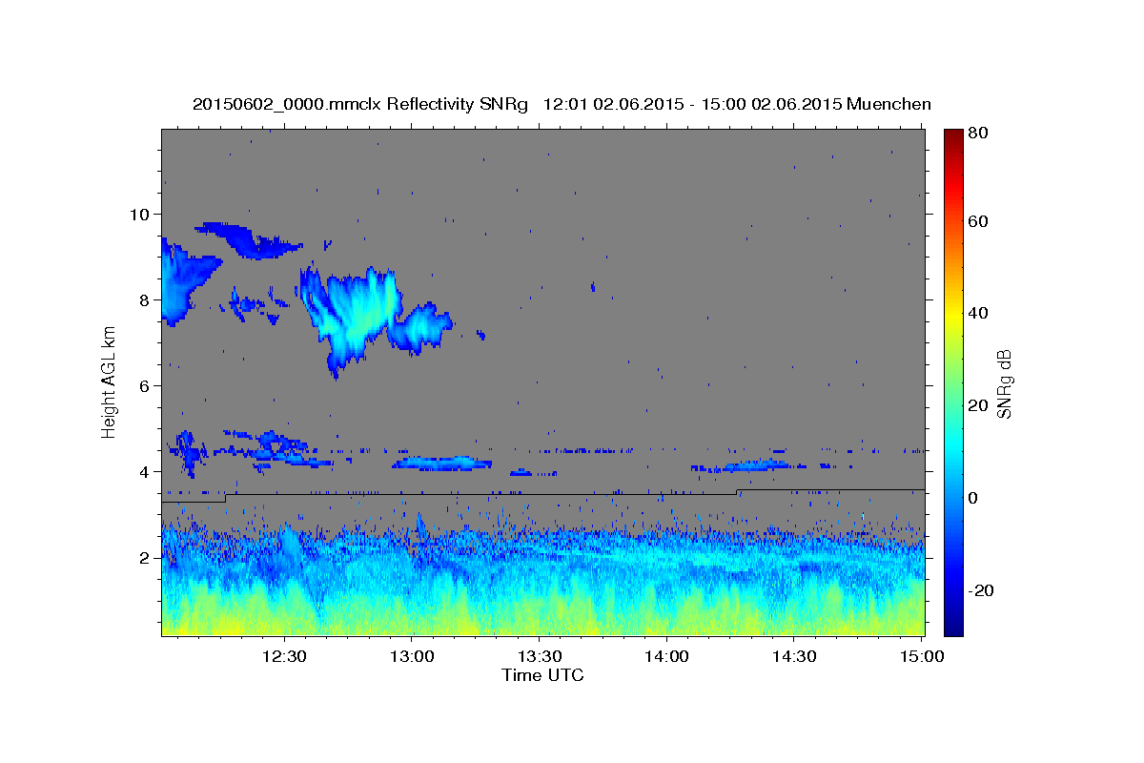Click the 13:00 time tick label
Image resolution: width=1144 pixels, height=763 pixels.
coord(411,657)
